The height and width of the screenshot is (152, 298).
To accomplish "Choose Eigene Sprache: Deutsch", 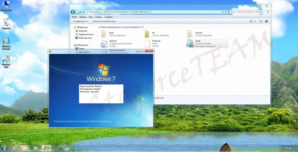I will point(91,86).
